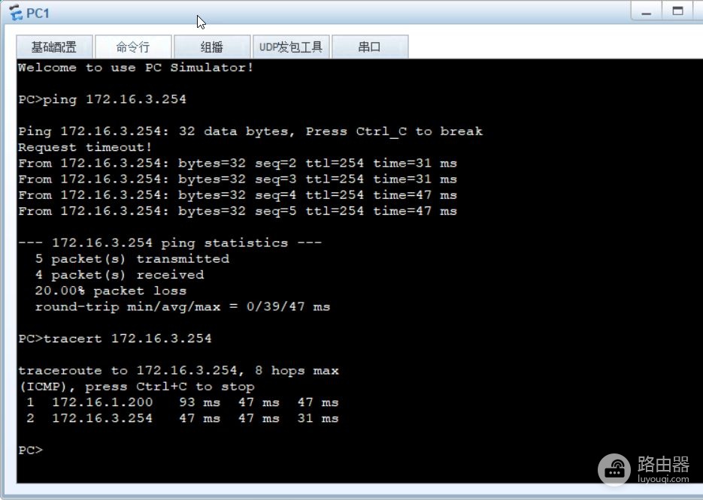Click the luyouqi.com watermark text

click(x=663, y=479)
